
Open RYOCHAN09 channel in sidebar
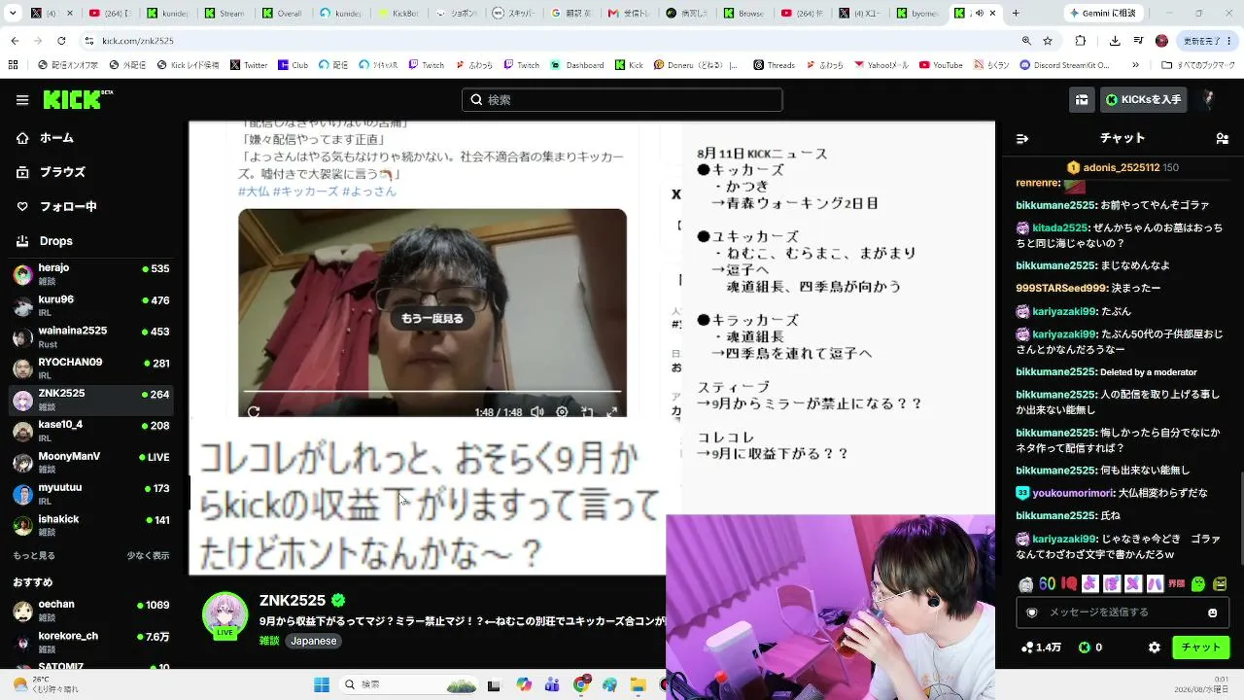click(x=91, y=367)
